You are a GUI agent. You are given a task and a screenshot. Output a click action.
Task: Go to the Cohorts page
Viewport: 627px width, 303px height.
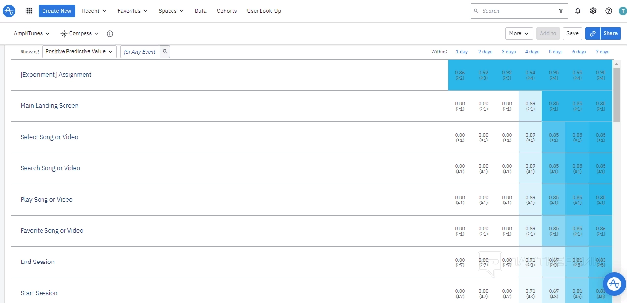pyautogui.click(x=227, y=11)
